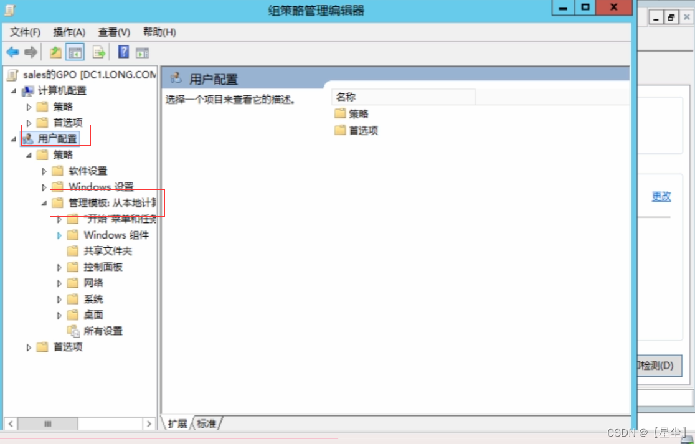
Task: Click the 更改 link in background window
Action: [x=661, y=196]
